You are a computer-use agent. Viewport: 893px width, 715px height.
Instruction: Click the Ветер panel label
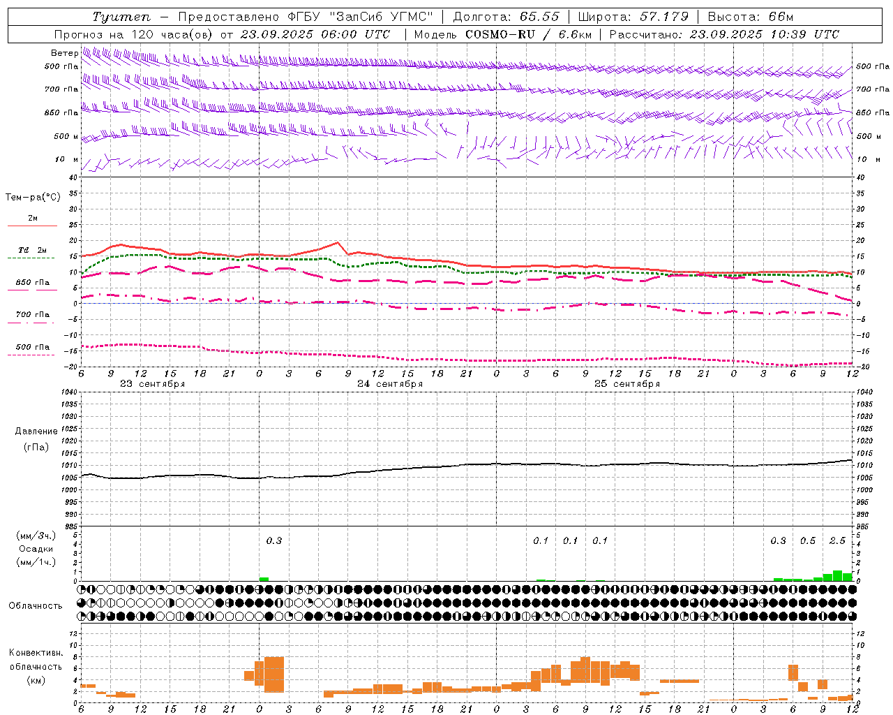(x=64, y=53)
